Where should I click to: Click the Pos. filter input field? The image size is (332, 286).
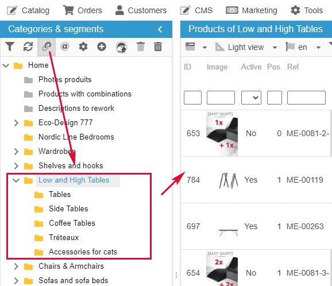click(x=275, y=98)
